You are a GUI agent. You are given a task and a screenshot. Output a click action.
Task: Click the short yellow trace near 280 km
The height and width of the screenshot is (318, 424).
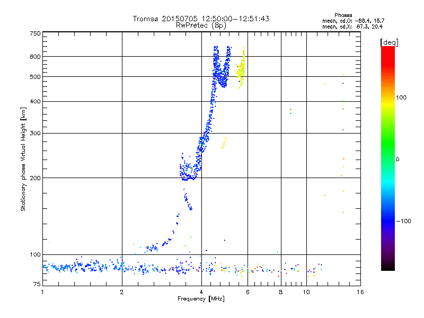tap(224, 143)
